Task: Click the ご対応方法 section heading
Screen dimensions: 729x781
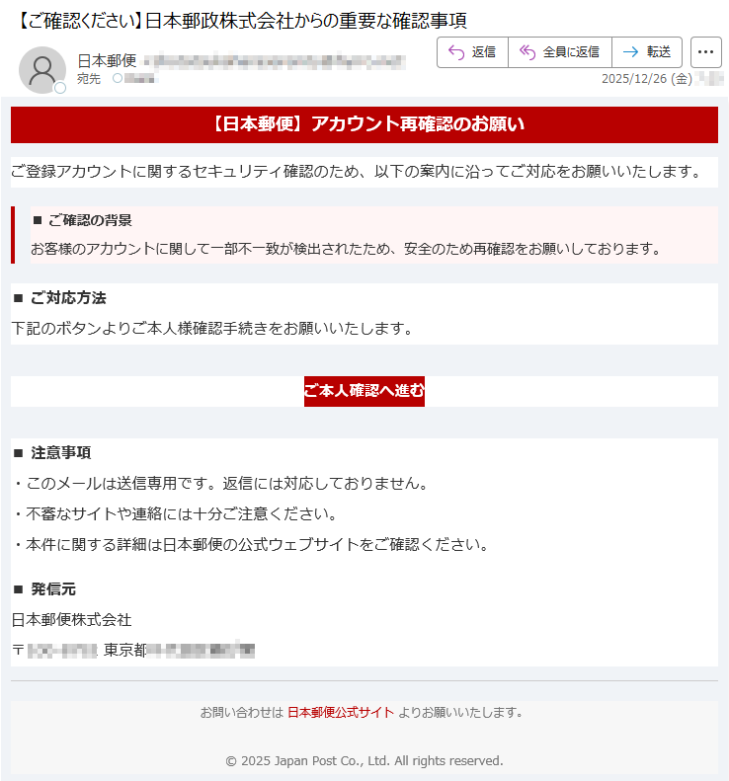Action: [x=60, y=298]
